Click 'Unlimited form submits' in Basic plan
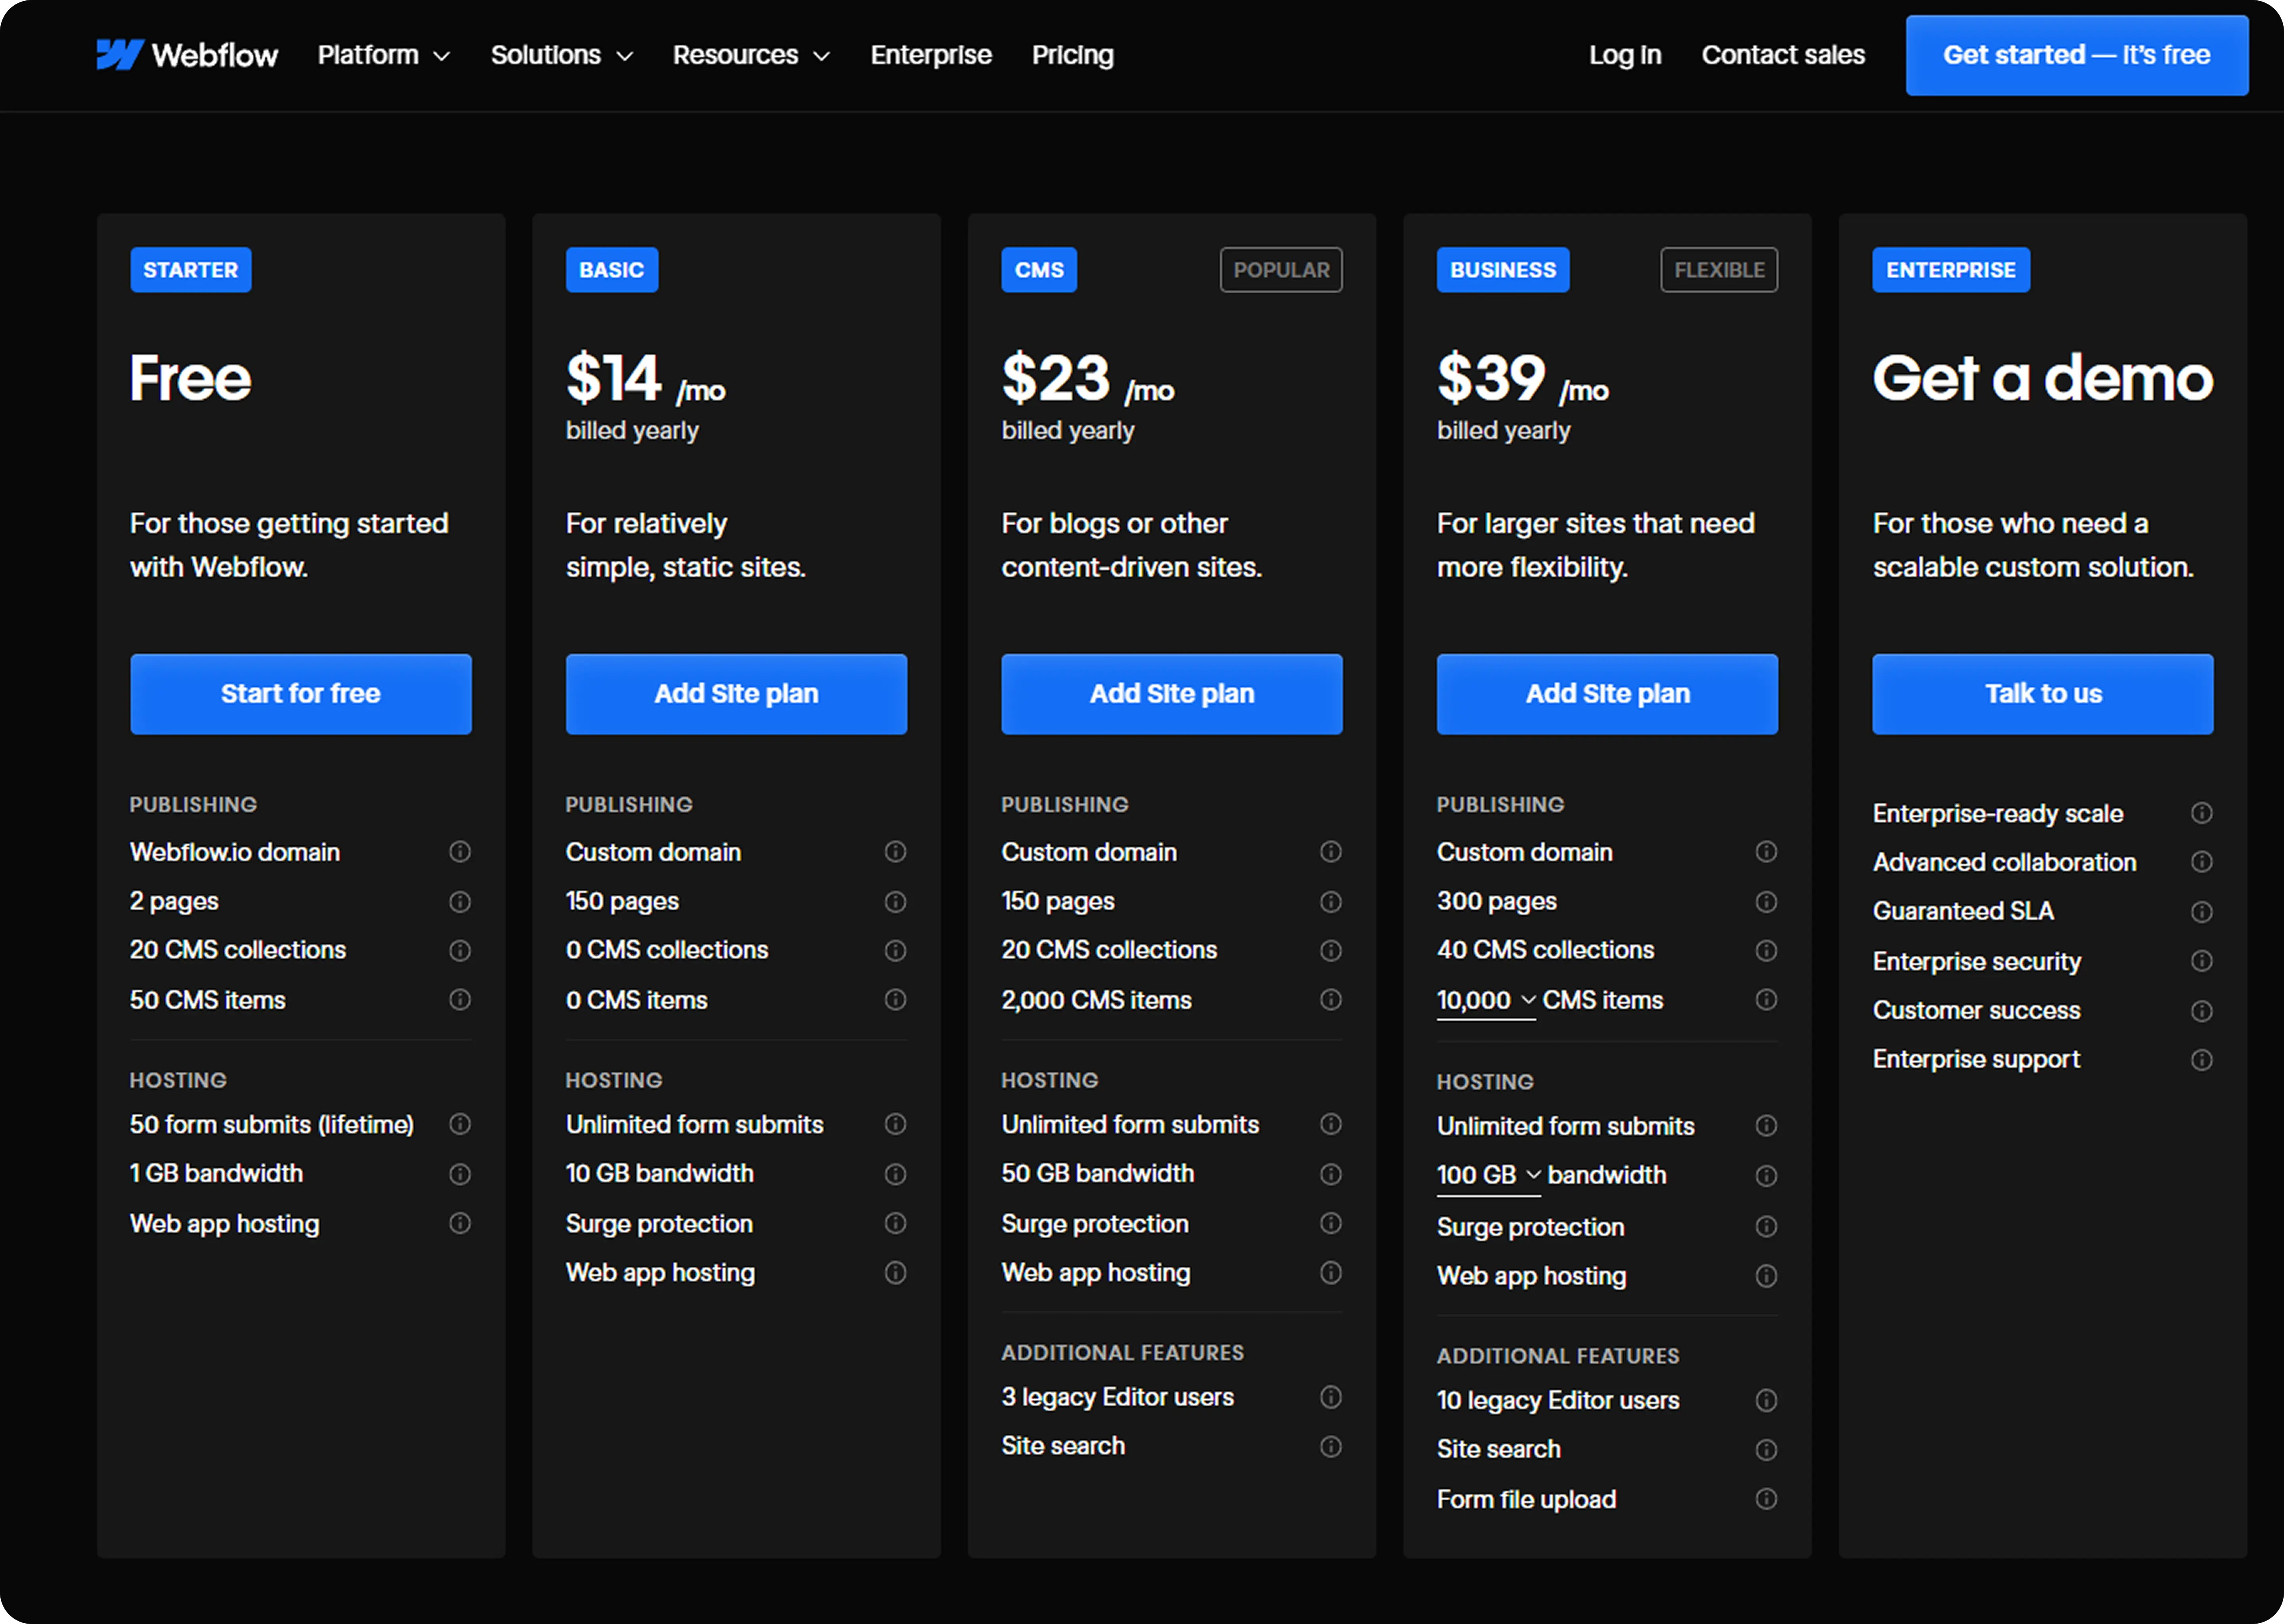This screenshot has width=2284, height=1624. (695, 1125)
